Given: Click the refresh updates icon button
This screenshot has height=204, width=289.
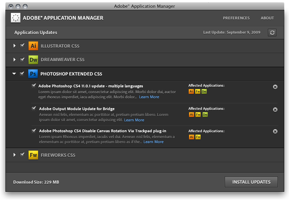Looking at the screenshot, I should [x=272, y=32].
